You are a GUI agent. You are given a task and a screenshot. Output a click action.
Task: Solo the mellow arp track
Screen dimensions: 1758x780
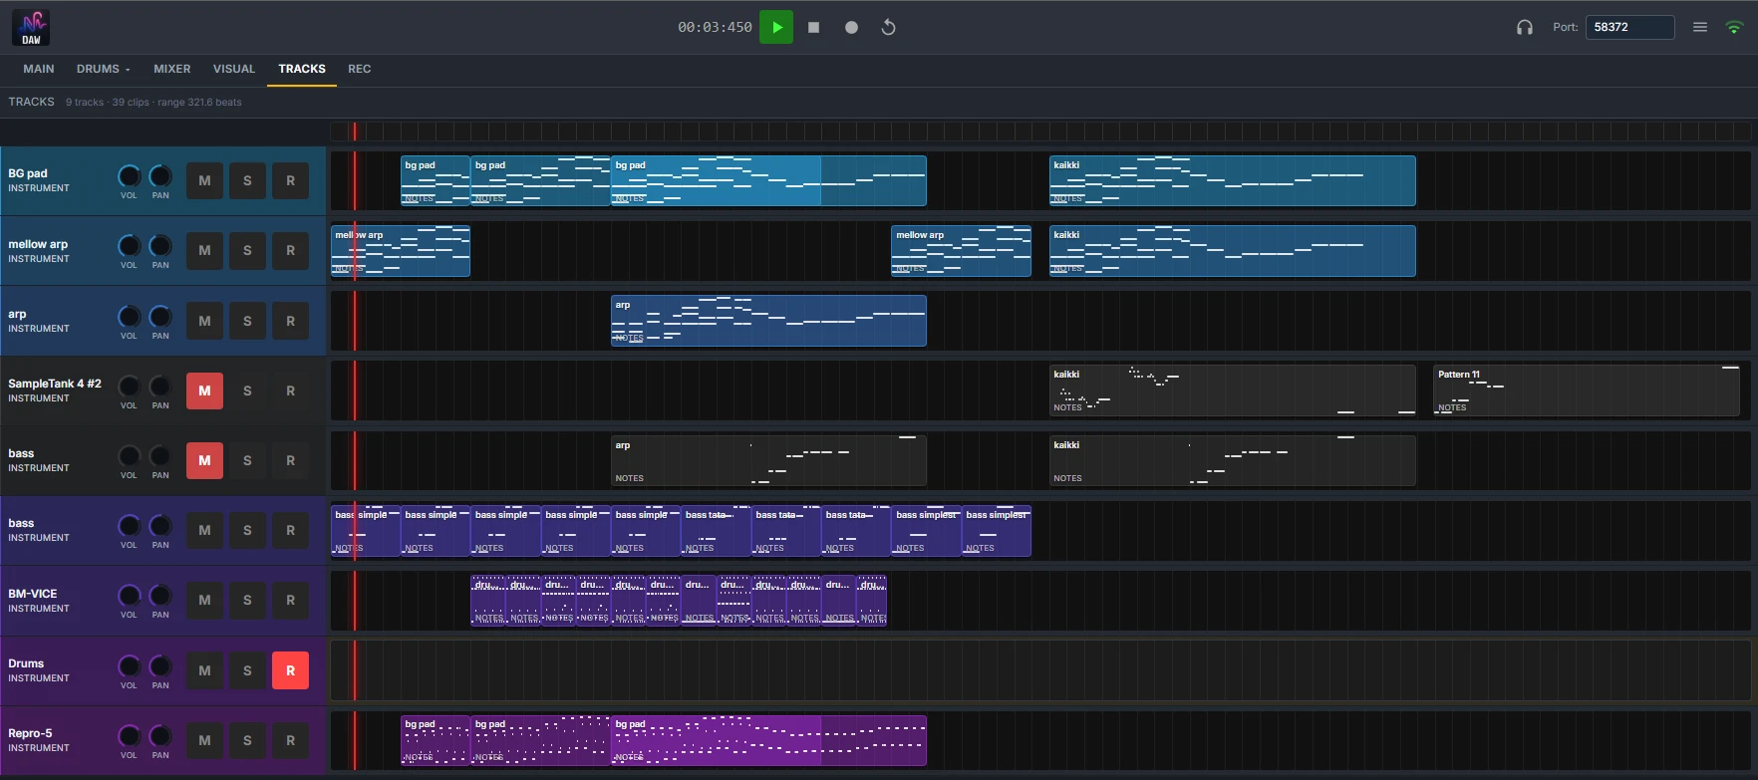pos(247,251)
